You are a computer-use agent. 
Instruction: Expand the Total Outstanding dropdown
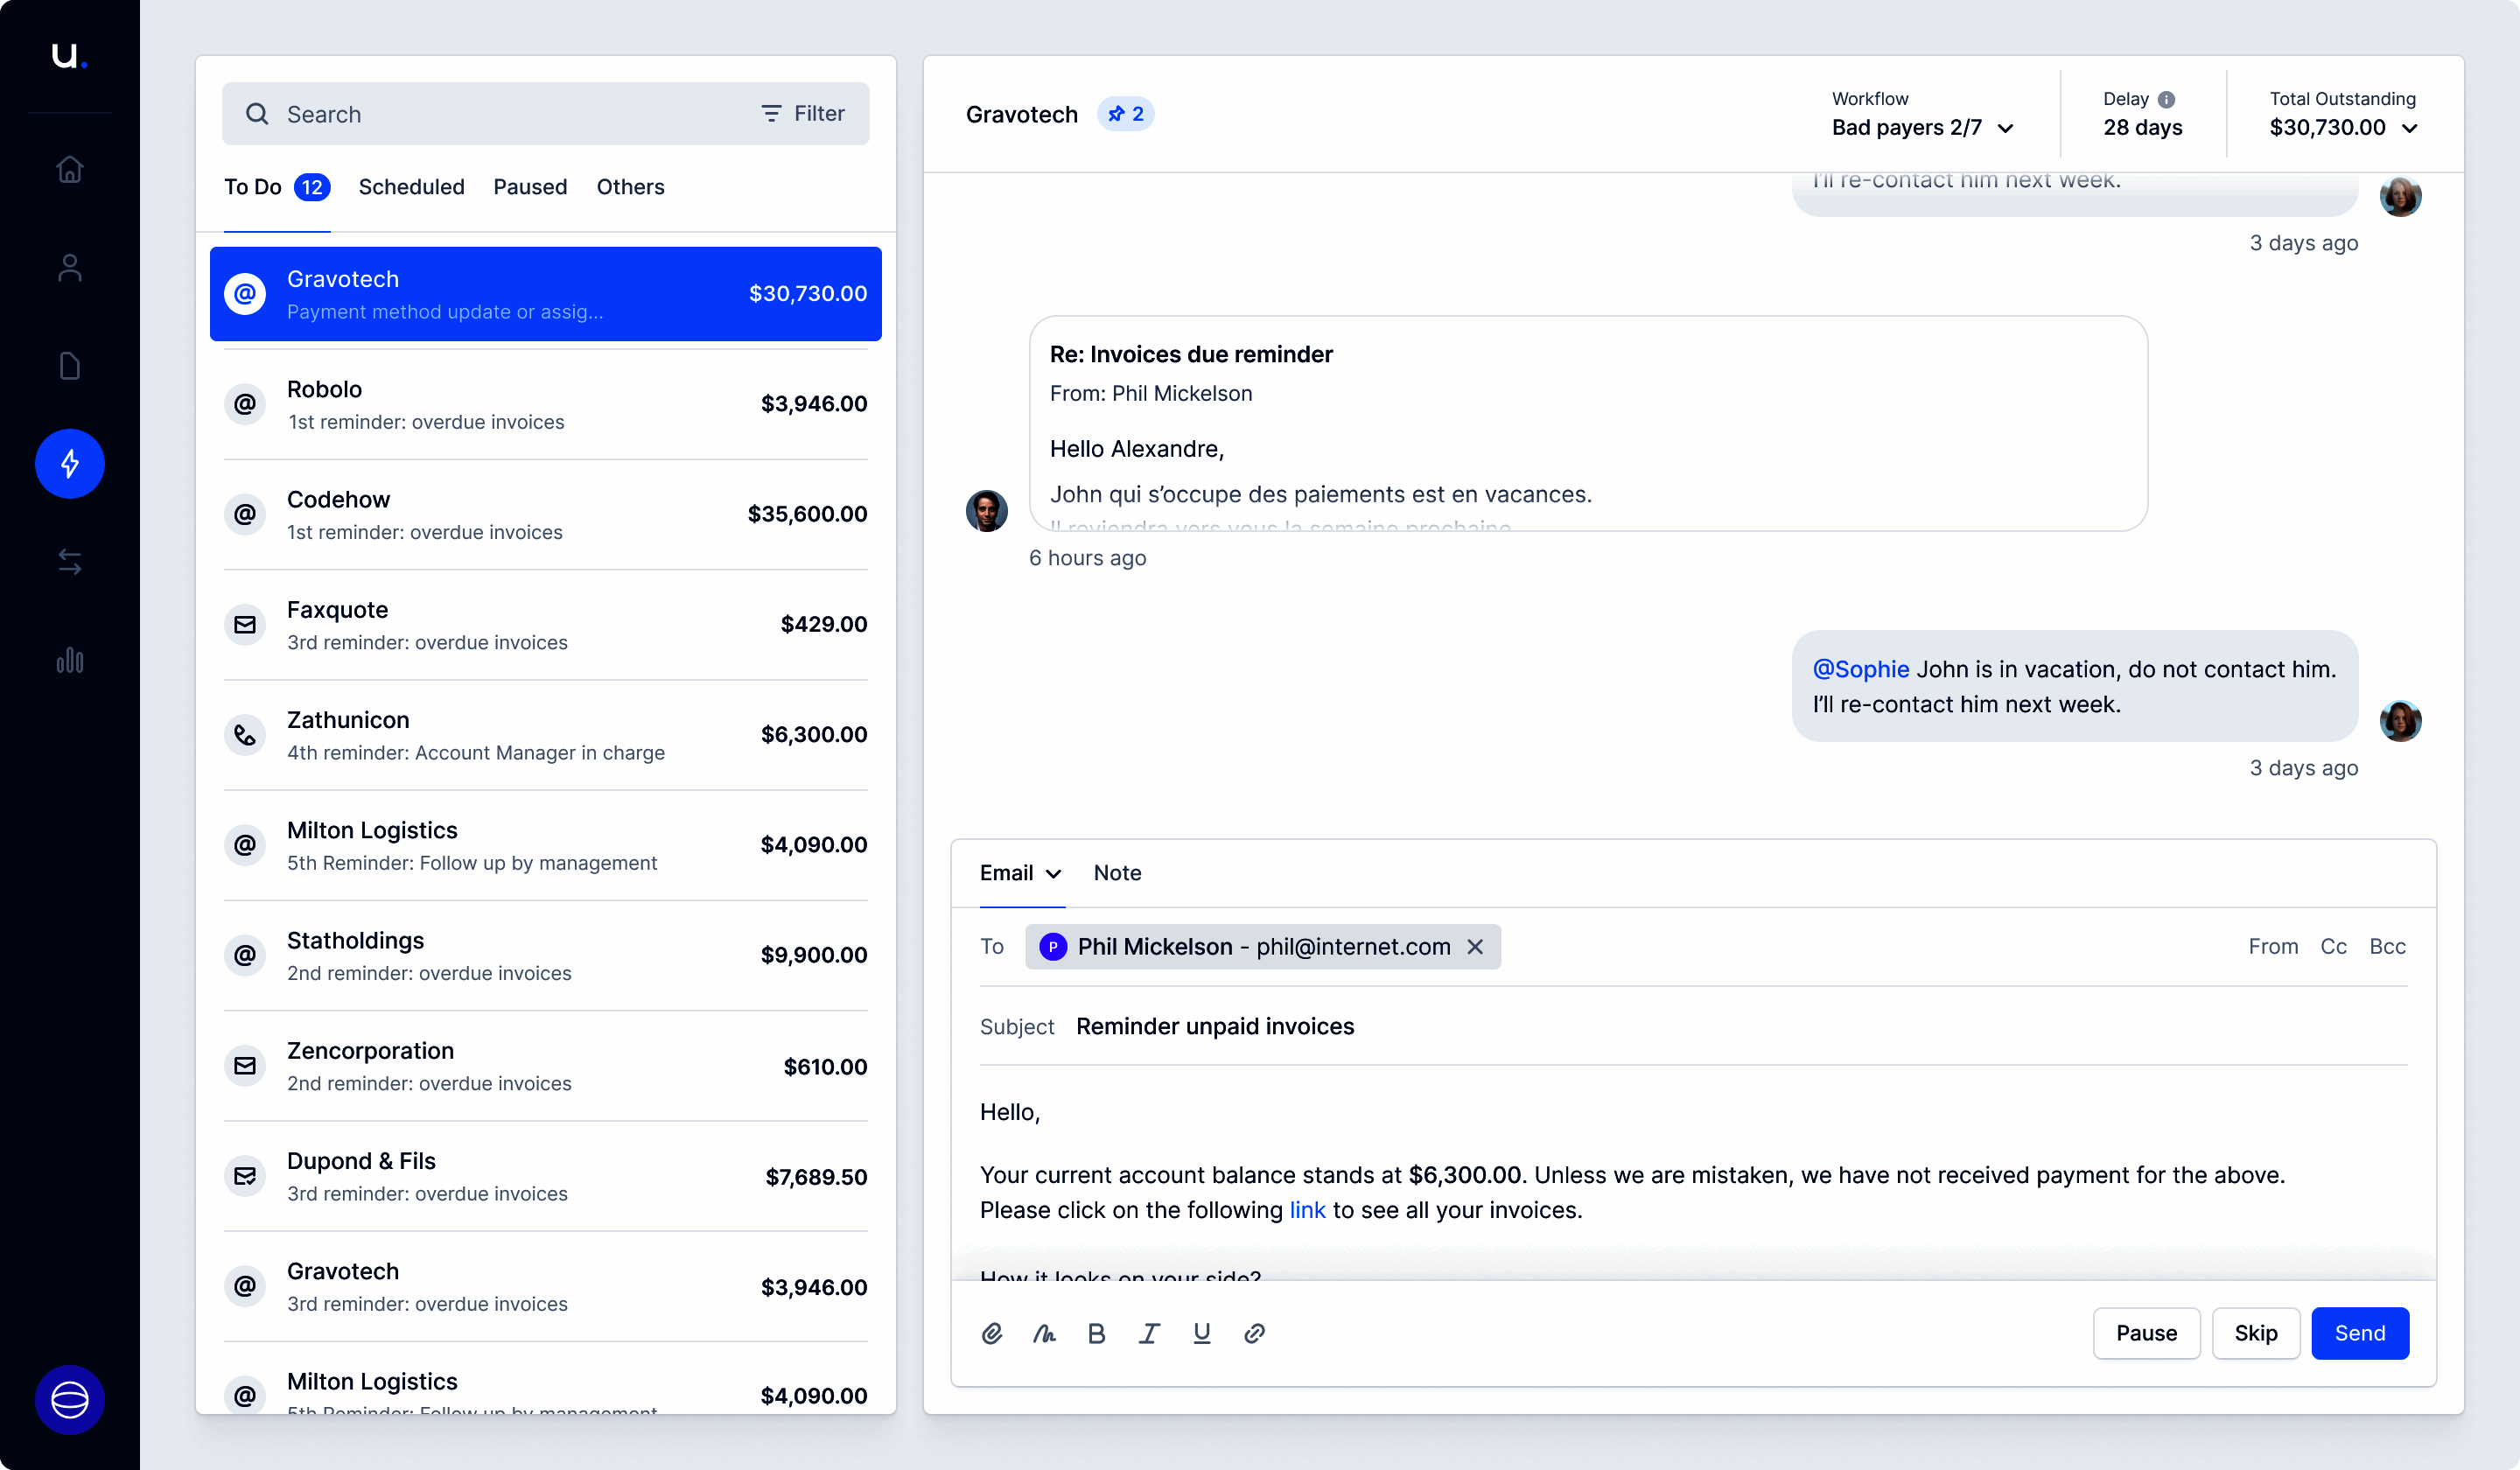point(2409,128)
